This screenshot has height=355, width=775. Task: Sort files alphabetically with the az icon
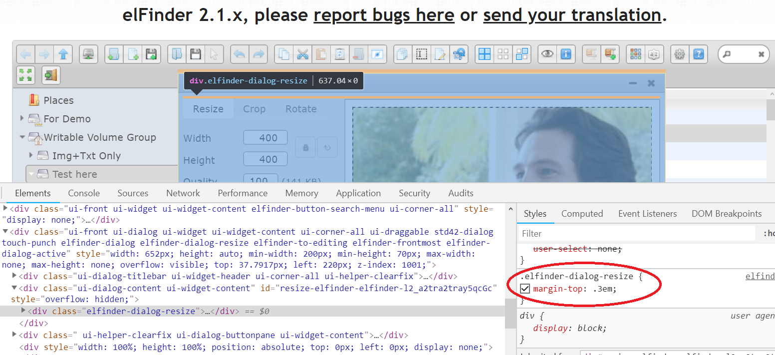click(x=655, y=54)
